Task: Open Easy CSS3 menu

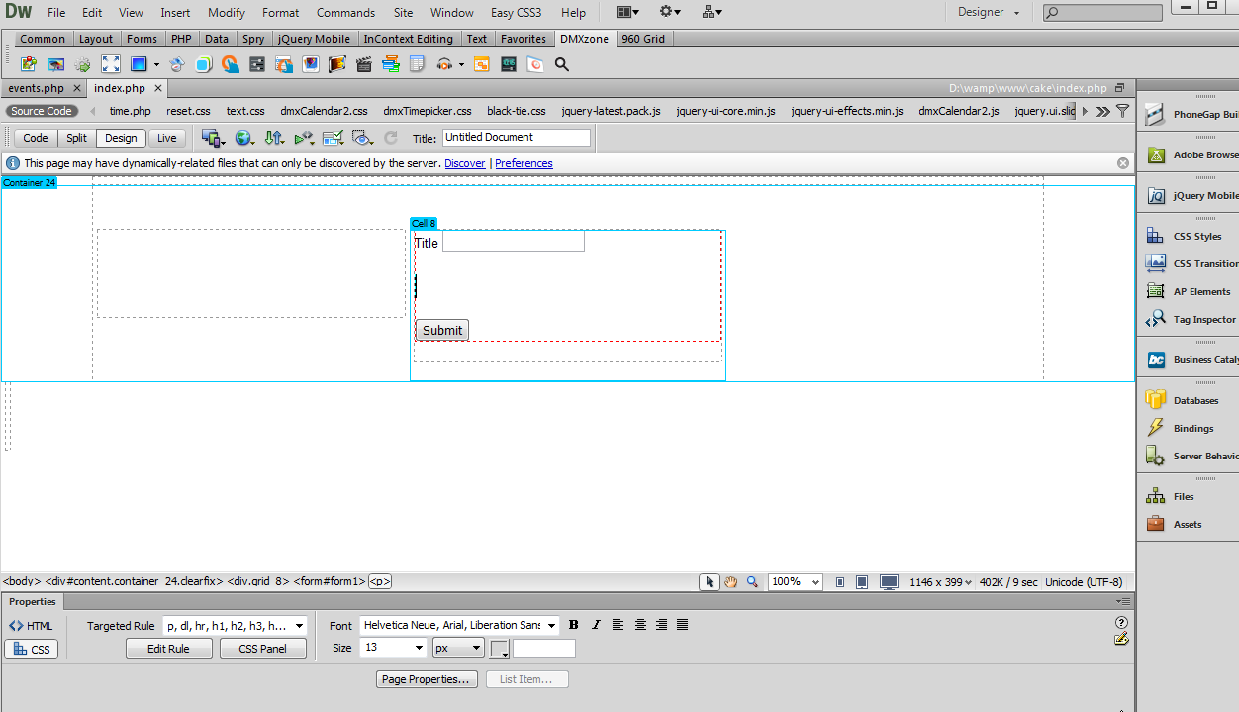Action: 516,13
